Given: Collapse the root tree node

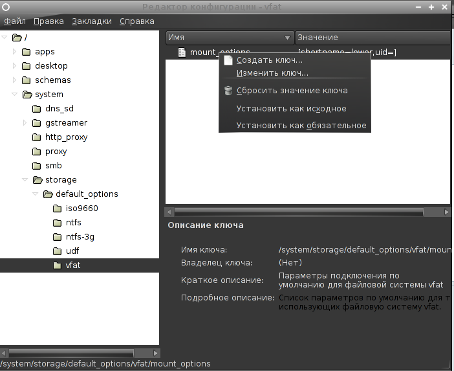Looking at the screenshot, I should click(x=5, y=37).
